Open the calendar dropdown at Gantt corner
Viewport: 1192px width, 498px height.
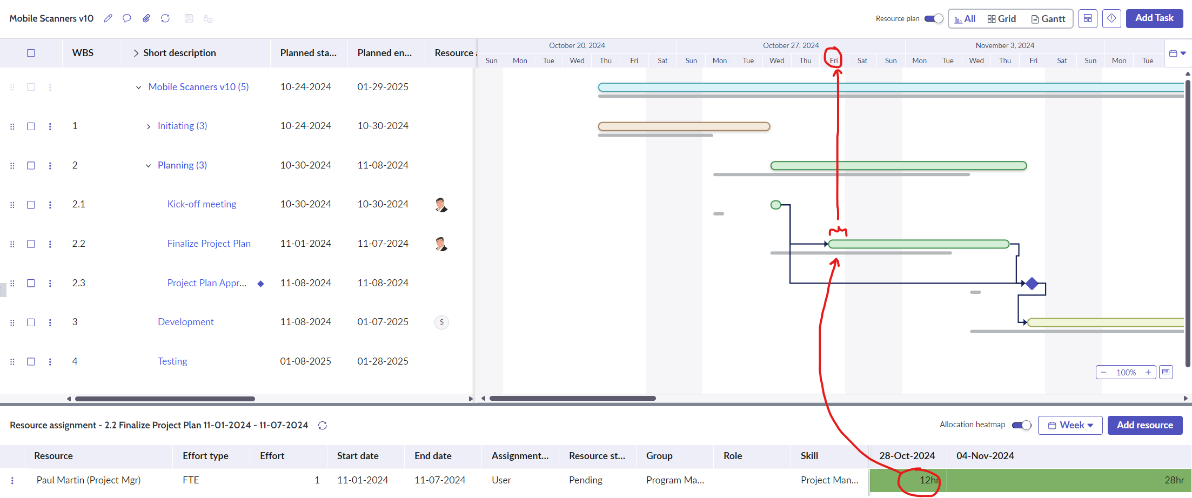pos(1177,53)
